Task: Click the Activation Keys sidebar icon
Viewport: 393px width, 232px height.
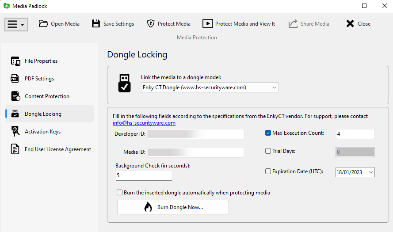Action: (15, 131)
